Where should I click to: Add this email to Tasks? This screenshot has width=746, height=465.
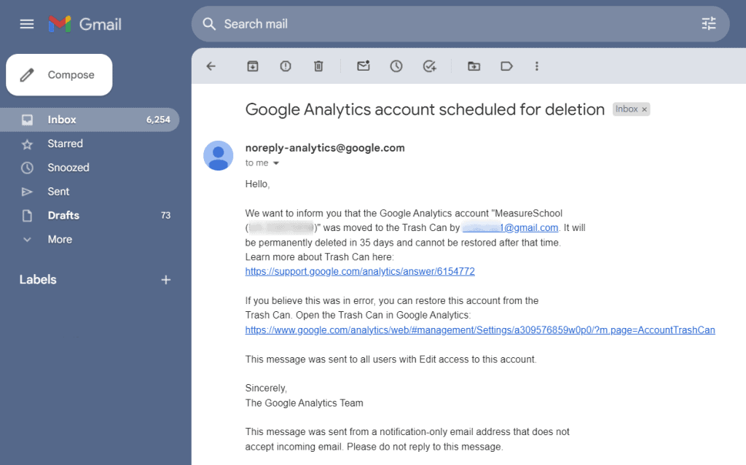point(429,66)
